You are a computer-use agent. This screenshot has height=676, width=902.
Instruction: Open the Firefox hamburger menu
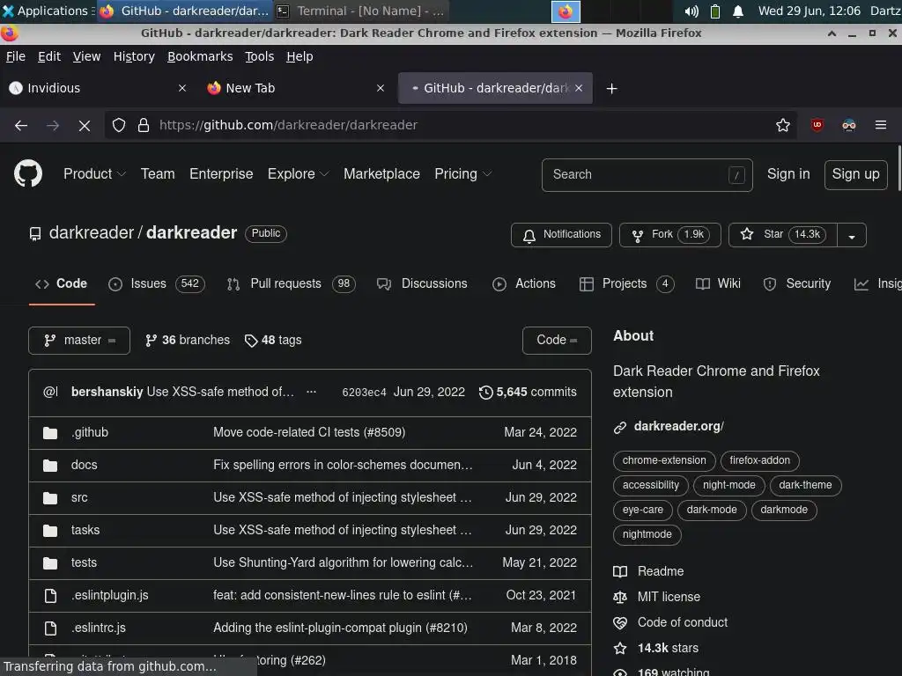coord(880,125)
